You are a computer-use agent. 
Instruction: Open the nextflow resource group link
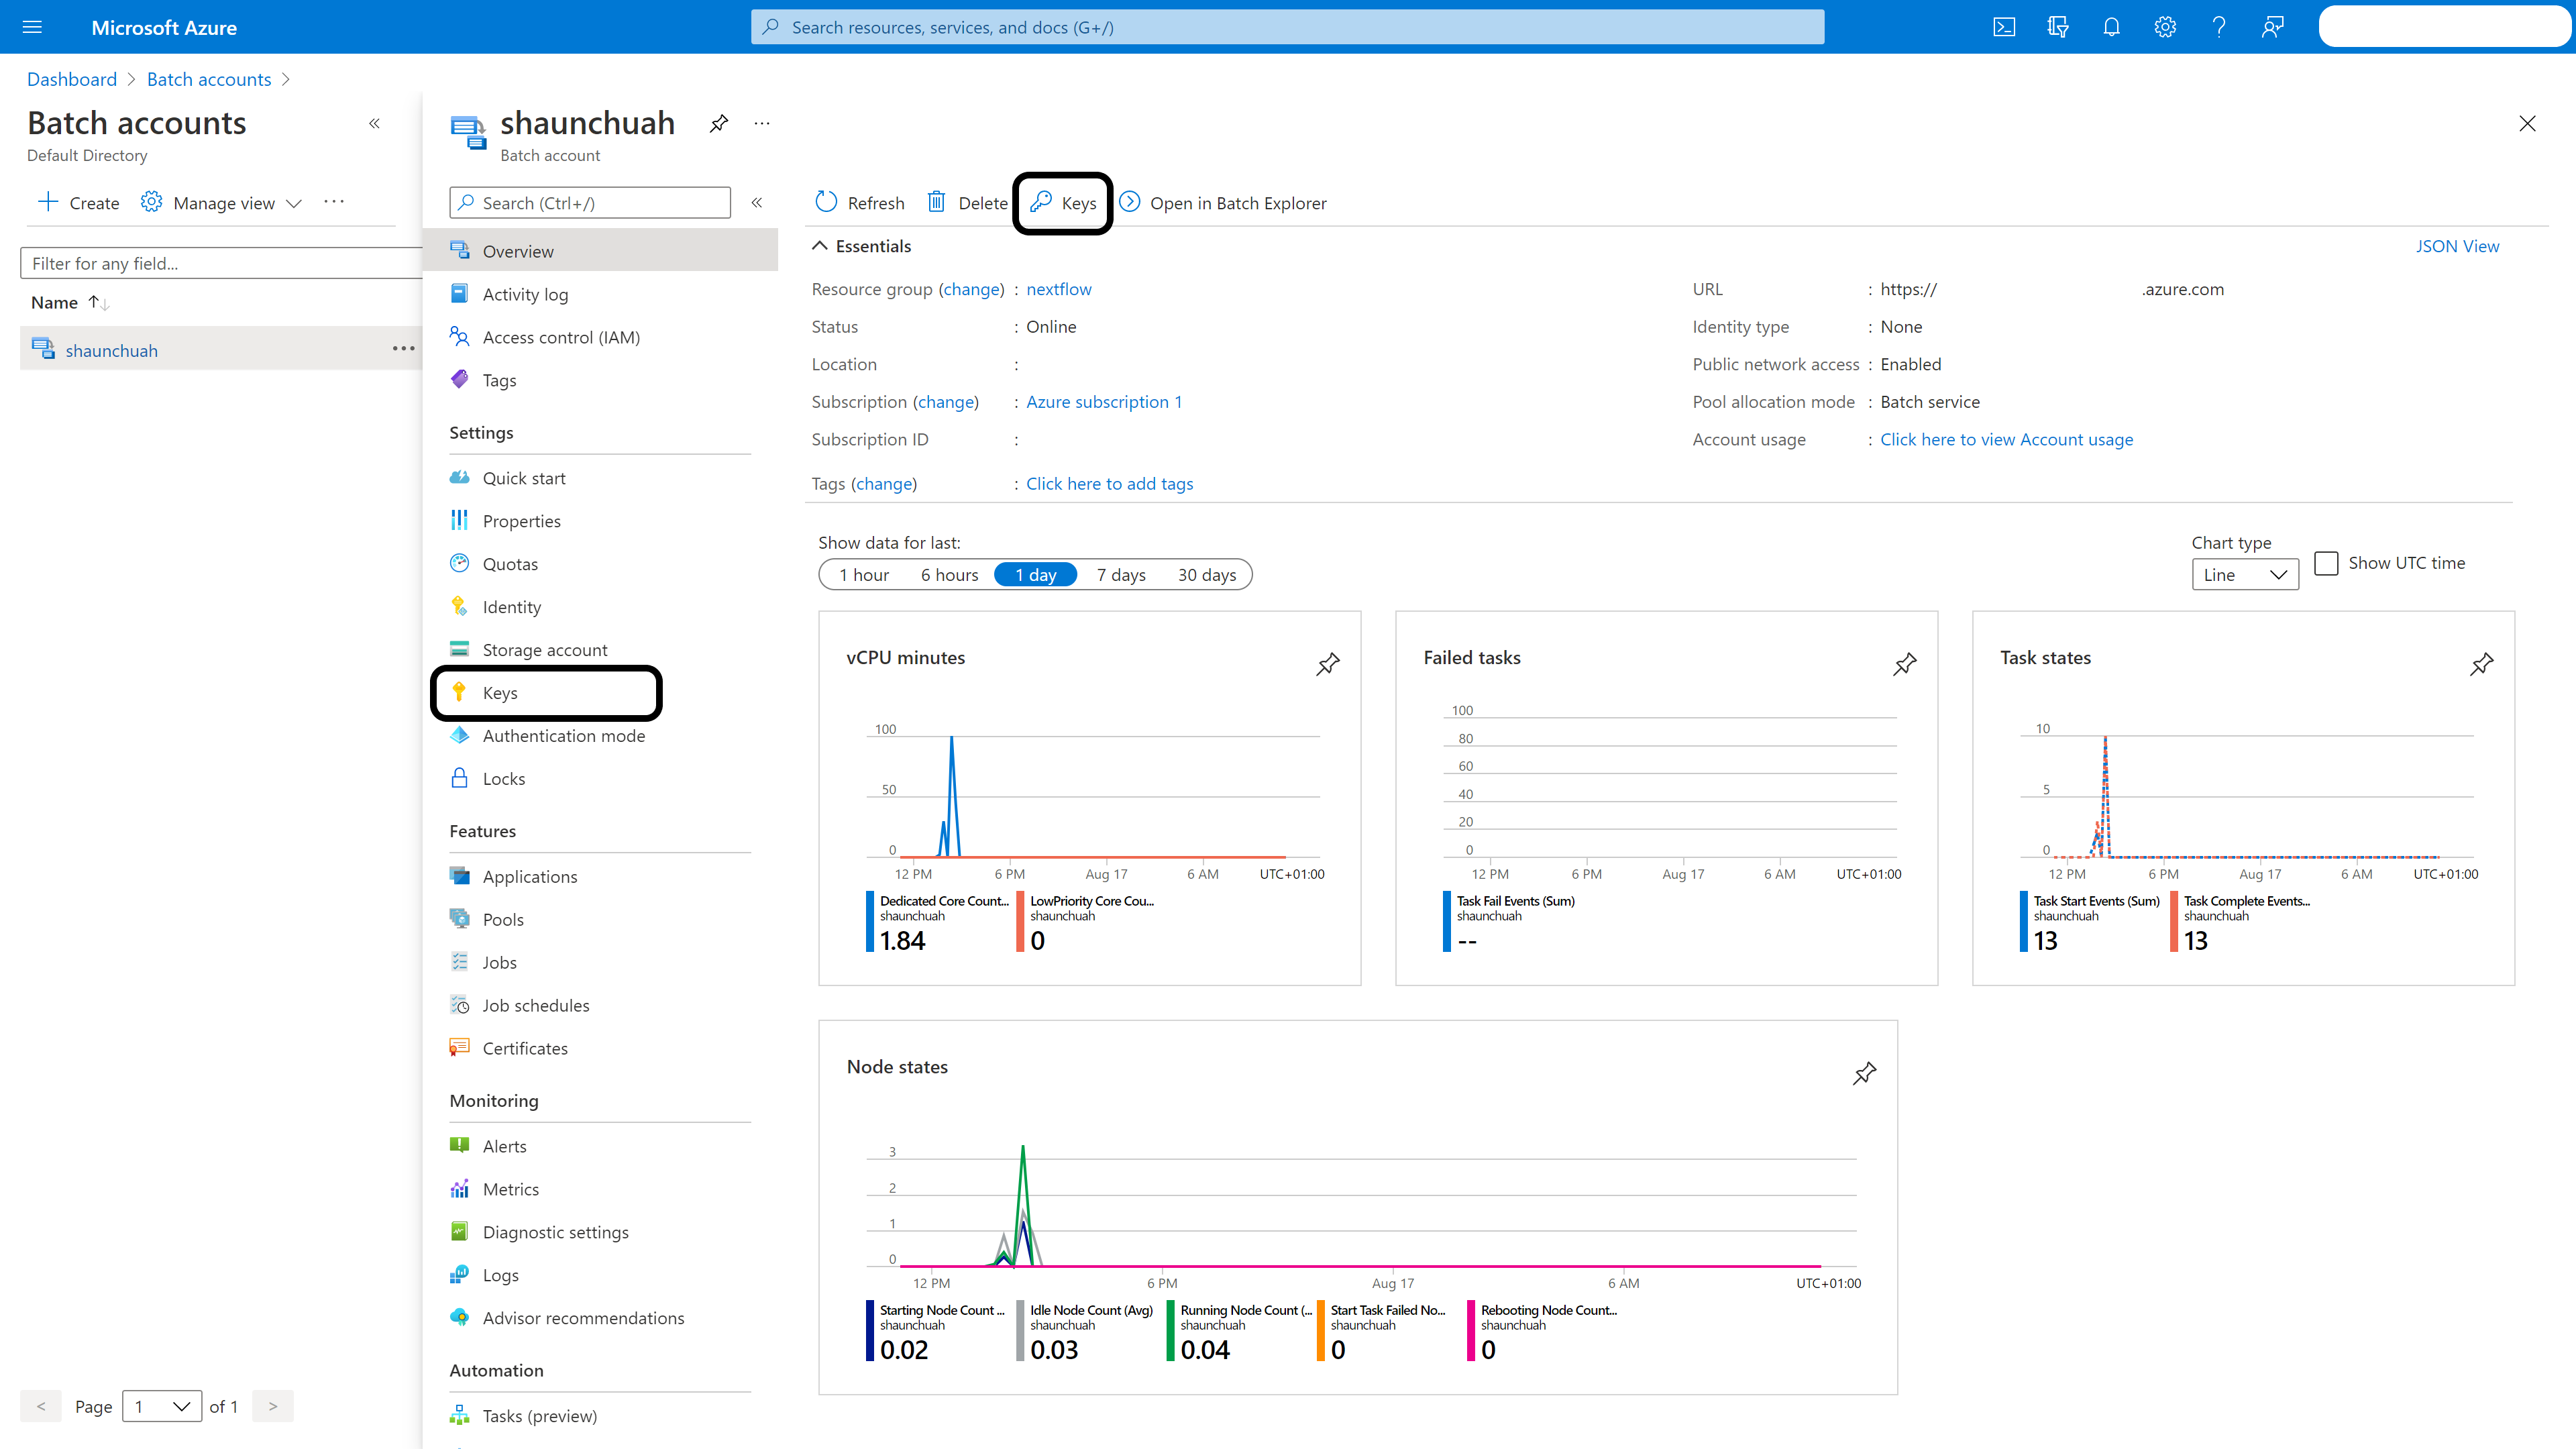(x=1059, y=289)
